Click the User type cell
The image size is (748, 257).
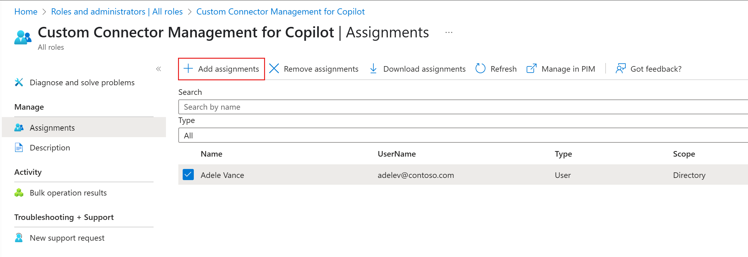point(563,175)
